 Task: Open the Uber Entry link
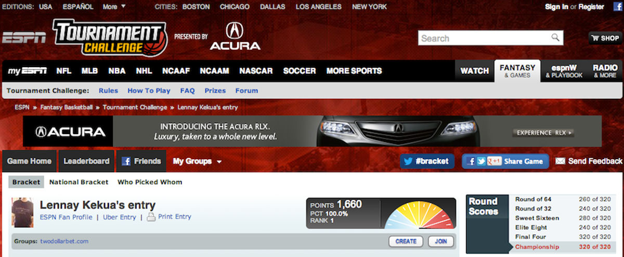(x=119, y=217)
